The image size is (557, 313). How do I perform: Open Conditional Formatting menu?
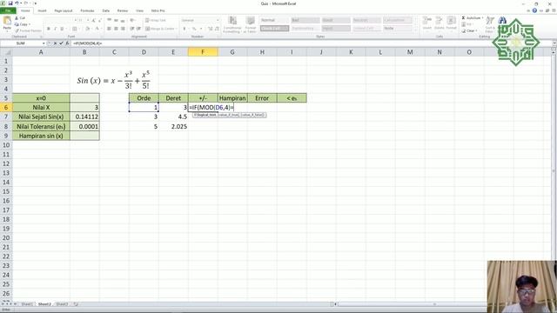pyautogui.click(x=232, y=24)
